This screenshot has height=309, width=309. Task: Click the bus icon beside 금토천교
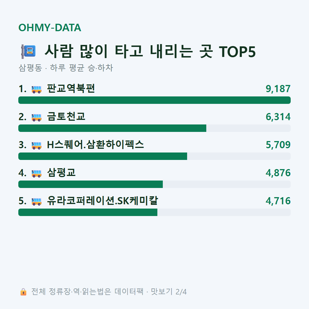coord(37,117)
